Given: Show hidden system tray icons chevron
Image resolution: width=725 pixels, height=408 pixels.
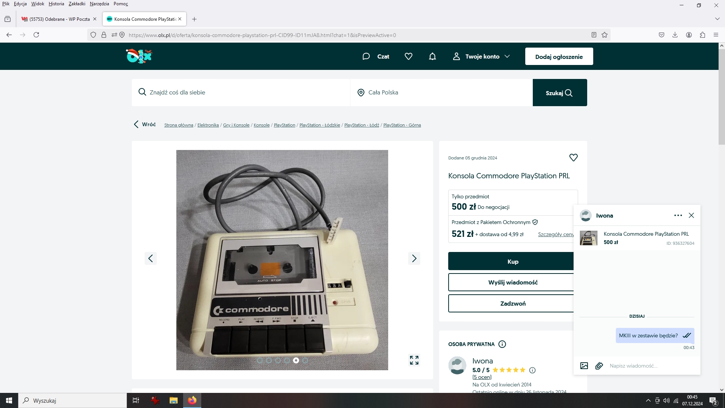Looking at the screenshot, I should 648,400.
